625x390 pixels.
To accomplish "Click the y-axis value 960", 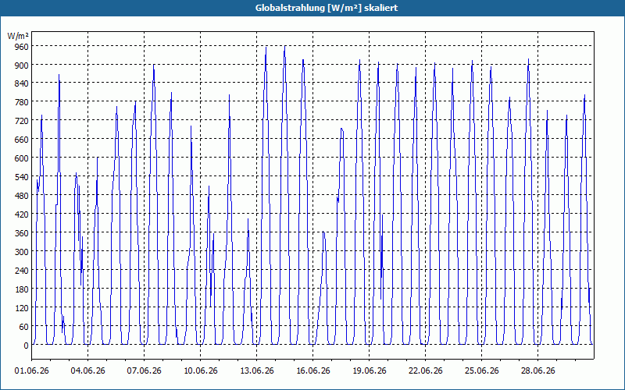I will 22,47.
